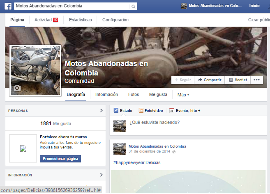Image resolution: width=270 pixels, height=194 pixels.
Task: Click the Inicio link
Action: coord(254,6)
